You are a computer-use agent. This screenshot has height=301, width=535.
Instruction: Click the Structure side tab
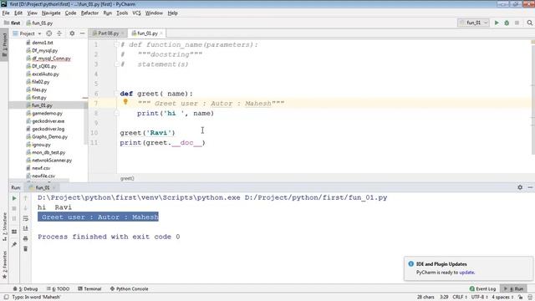4,227
